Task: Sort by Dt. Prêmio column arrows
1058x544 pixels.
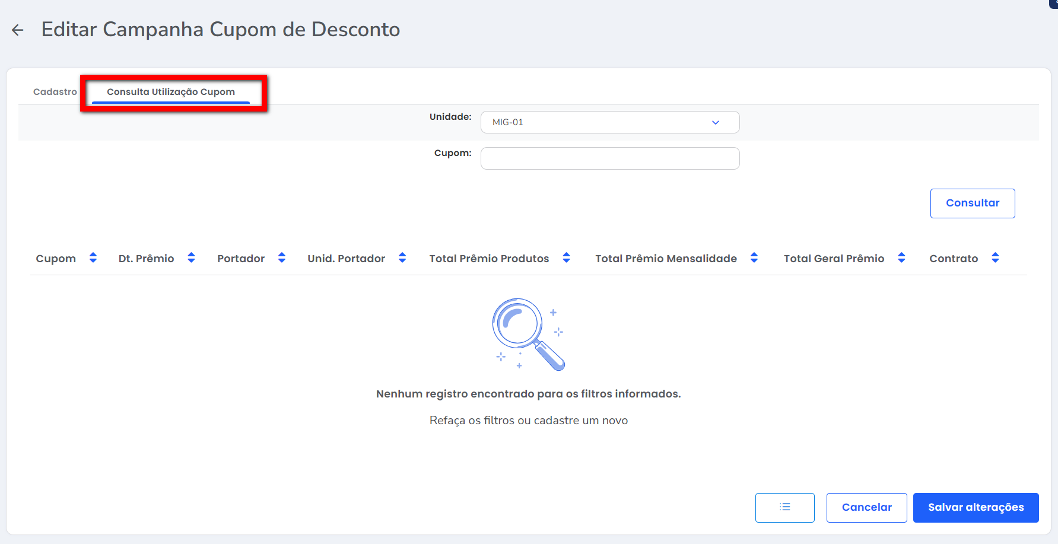Action: coord(191,257)
